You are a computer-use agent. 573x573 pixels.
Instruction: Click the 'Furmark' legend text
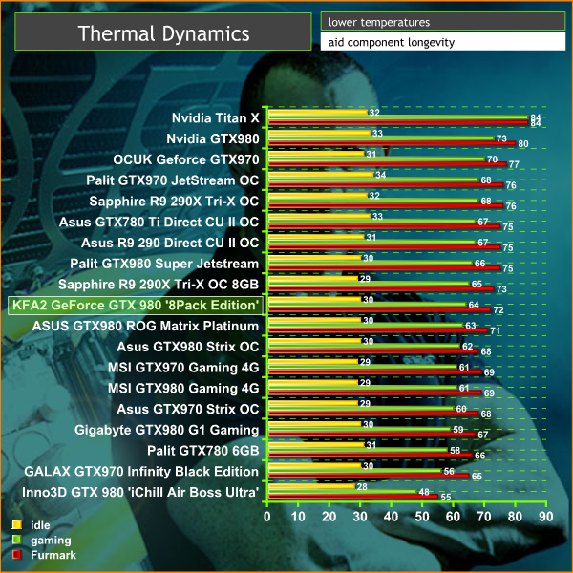[53, 555]
